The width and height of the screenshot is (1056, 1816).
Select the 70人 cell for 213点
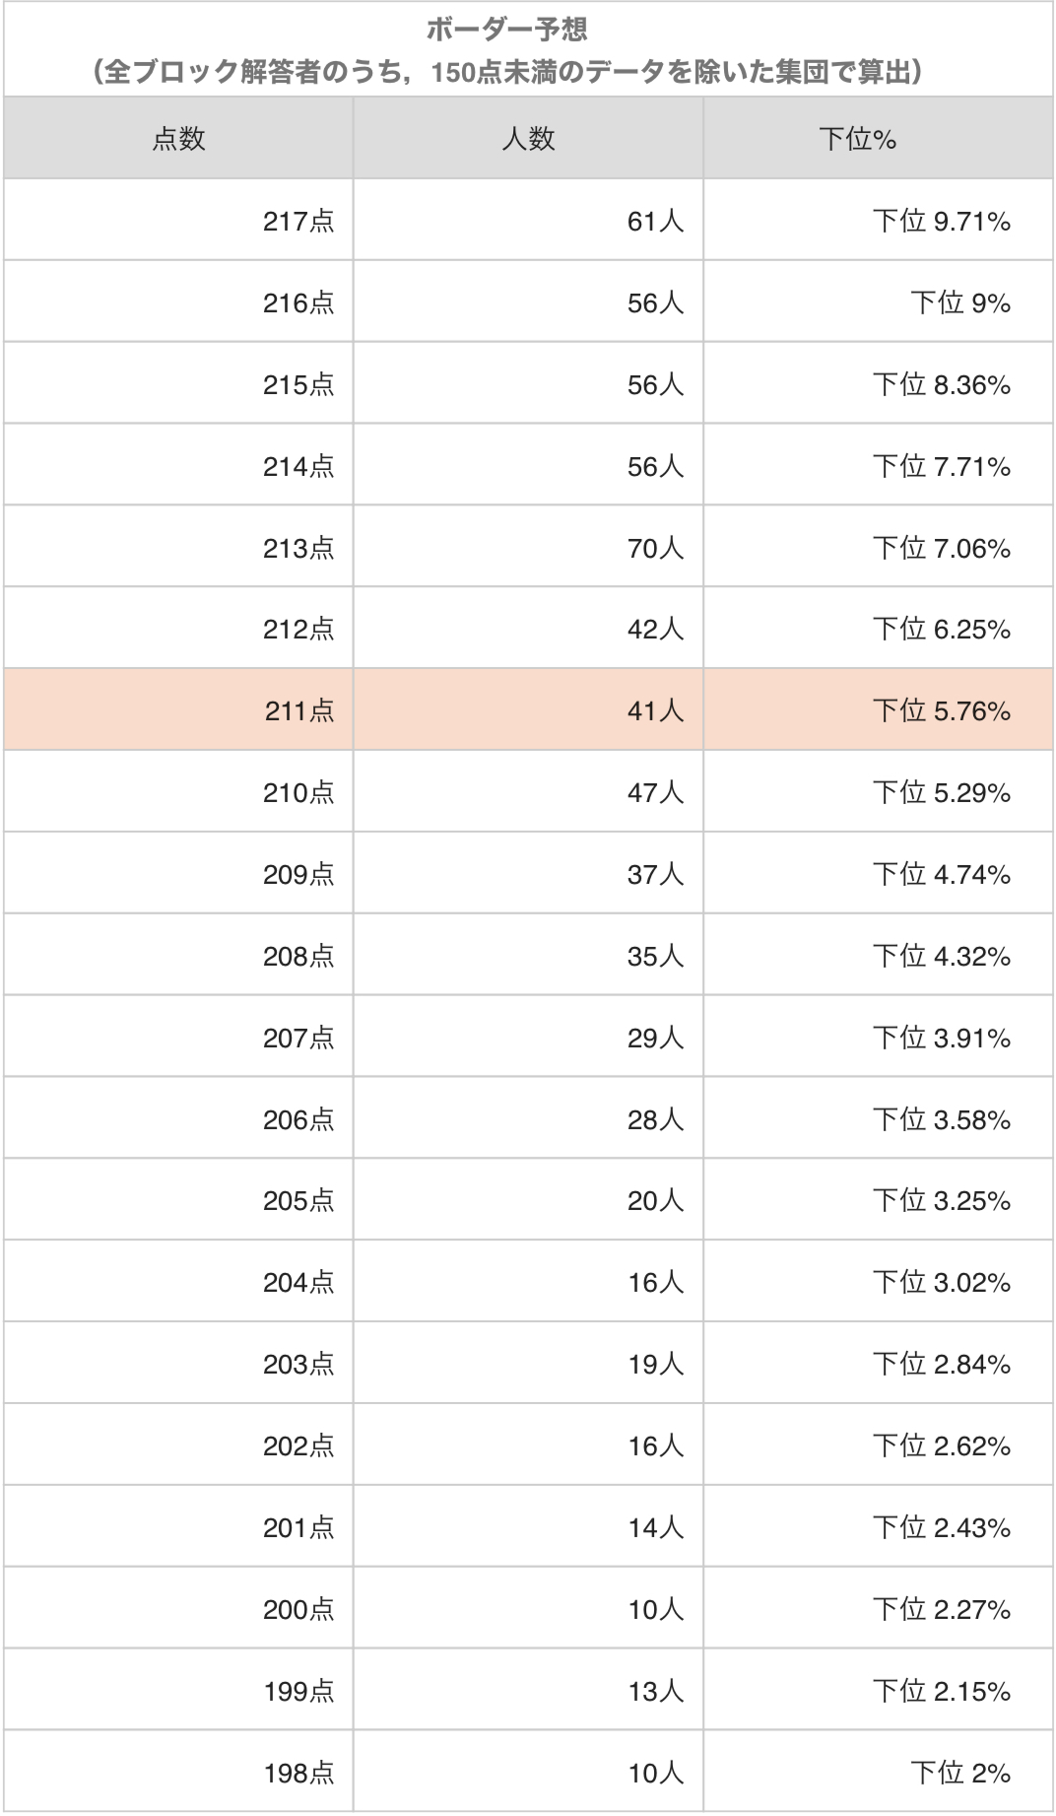[x=655, y=548]
